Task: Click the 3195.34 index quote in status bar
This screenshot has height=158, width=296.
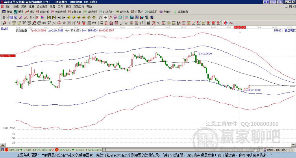Action: [x=14, y=150]
